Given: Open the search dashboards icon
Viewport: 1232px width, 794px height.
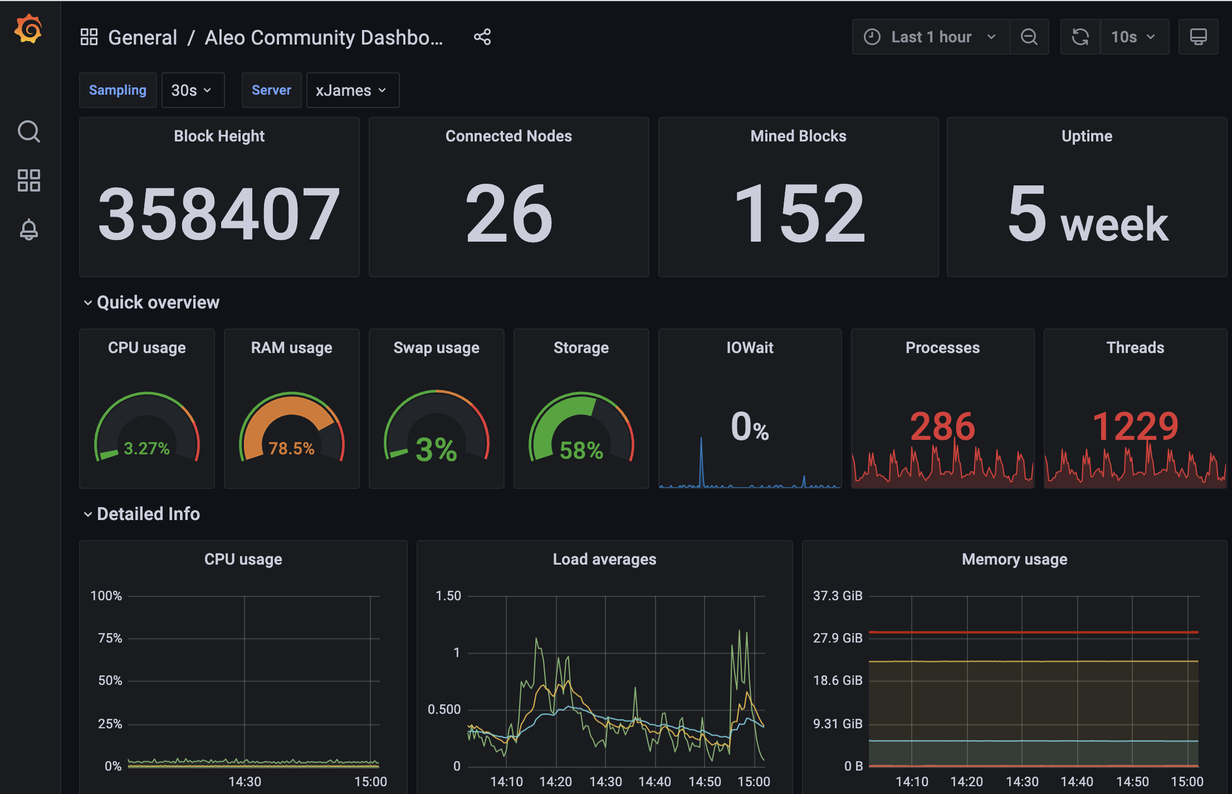Looking at the screenshot, I should [x=28, y=132].
